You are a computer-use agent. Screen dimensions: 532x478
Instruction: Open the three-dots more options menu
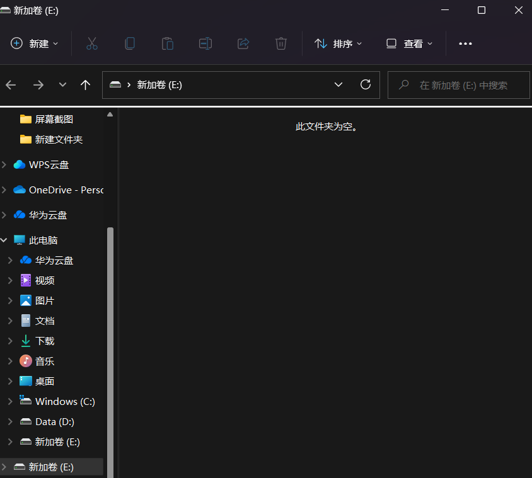[465, 43]
